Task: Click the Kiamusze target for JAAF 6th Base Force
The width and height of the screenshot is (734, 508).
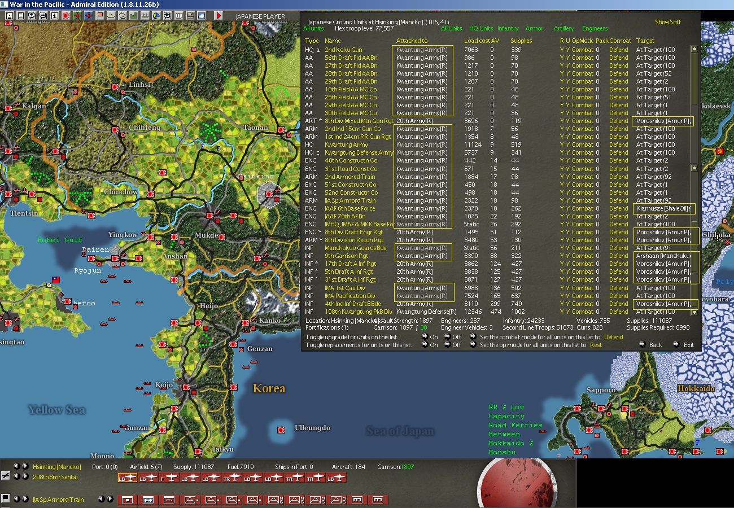Action: 663,208
